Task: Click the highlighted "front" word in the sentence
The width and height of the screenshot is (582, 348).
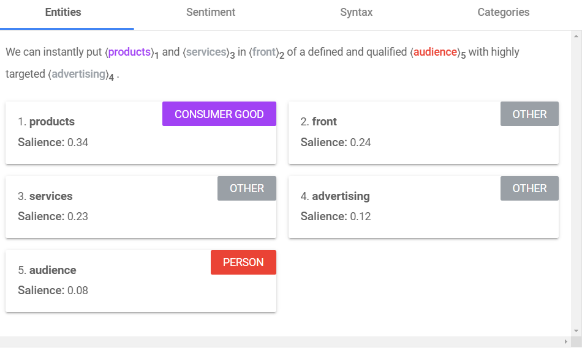Action: click(264, 53)
